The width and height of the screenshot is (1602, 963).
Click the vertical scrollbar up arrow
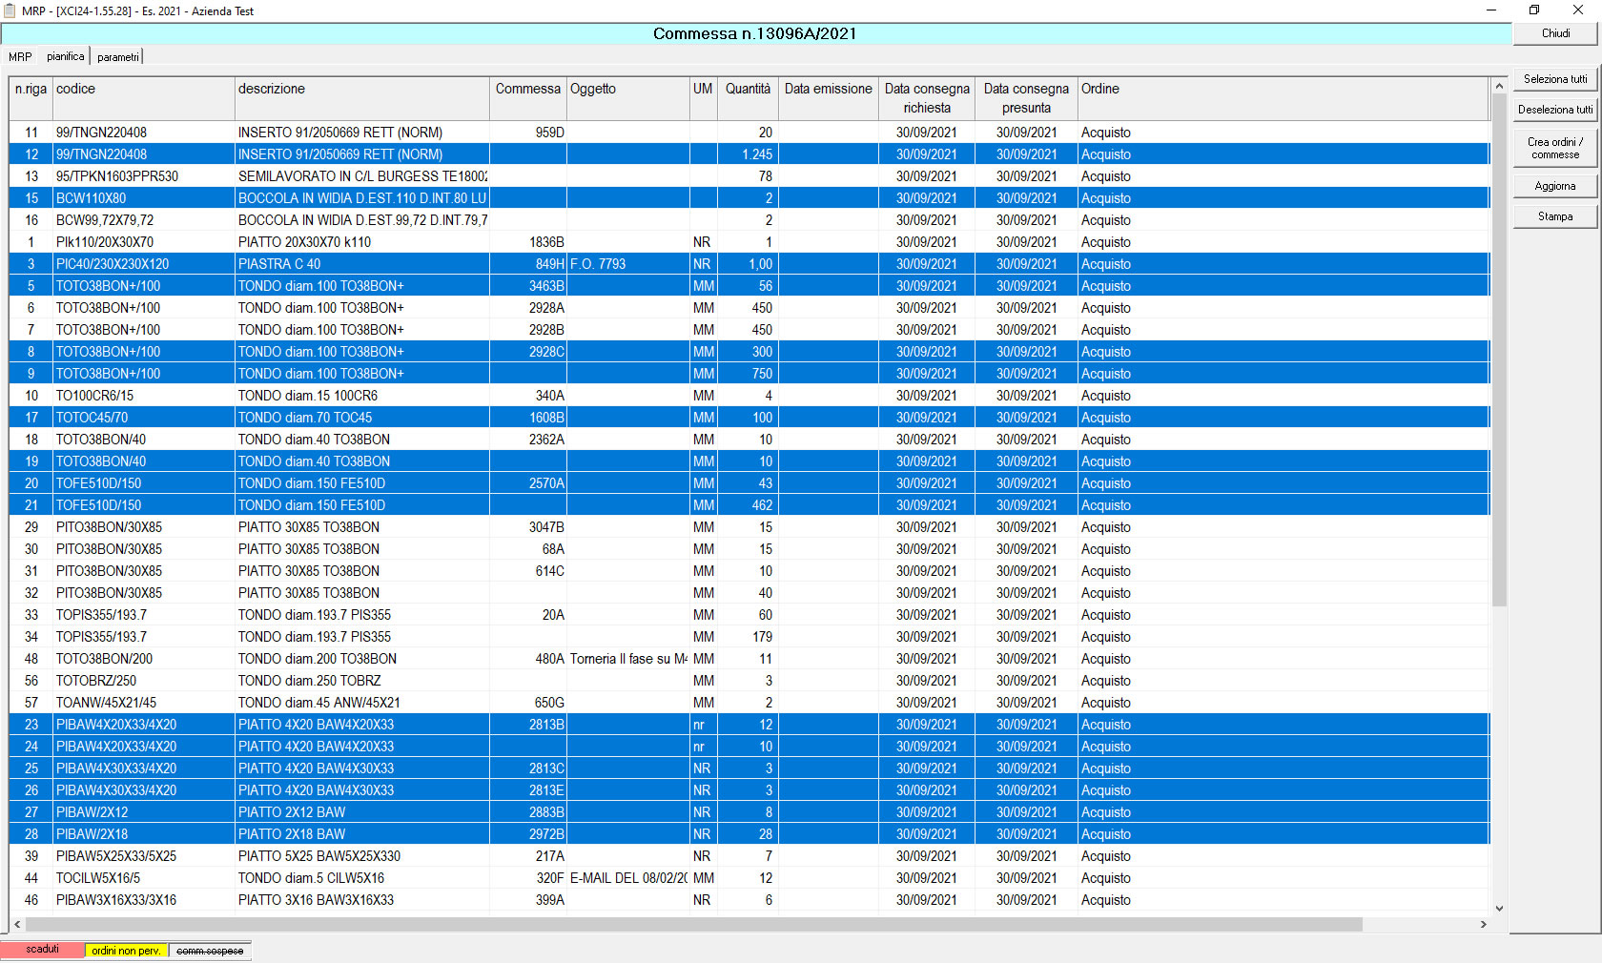[x=1499, y=86]
